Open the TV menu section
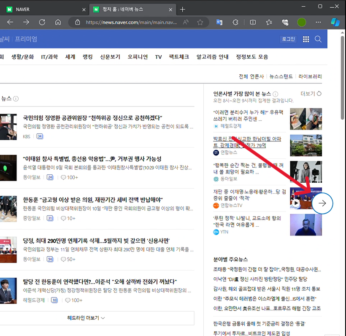Screen dimensions: 346x336 pos(158,57)
